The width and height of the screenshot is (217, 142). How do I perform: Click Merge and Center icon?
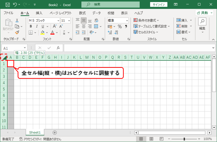point(96,26)
